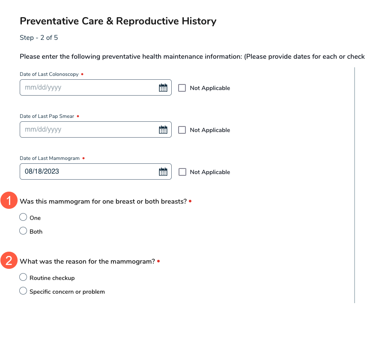Choose "Routine checkup" as mammogram reason
The image size is (367, 337).
[23, 277]
